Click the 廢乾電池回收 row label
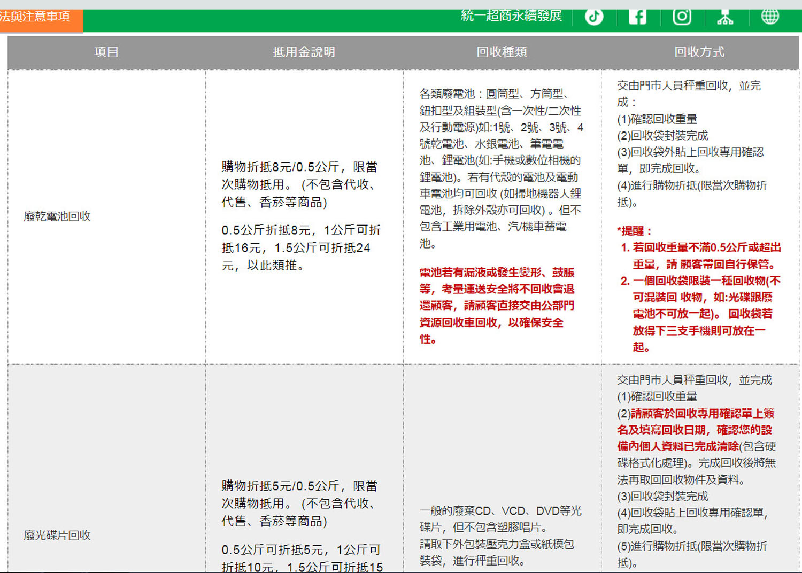This screenshot has width=802, height=573. pos(57,216)
